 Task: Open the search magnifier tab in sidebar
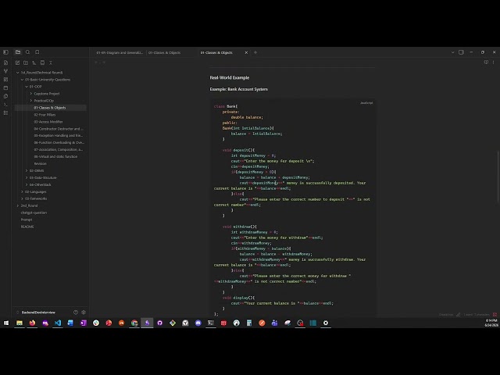tap(28, 52)
